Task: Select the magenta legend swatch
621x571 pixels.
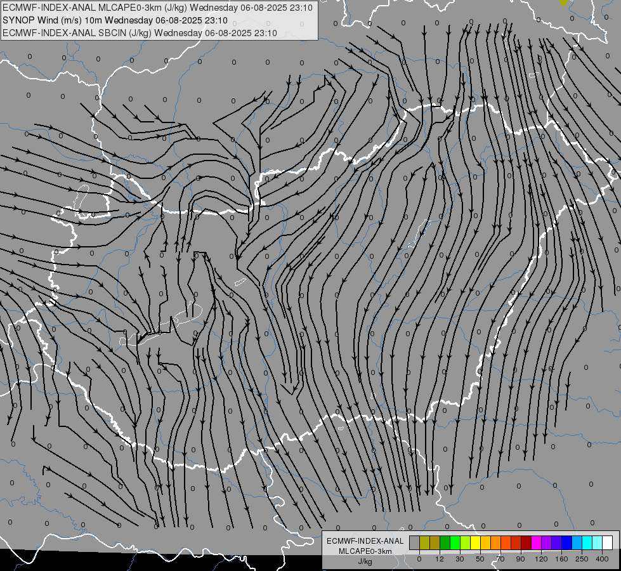Action: pyautogui.click(x=537, y=542)
